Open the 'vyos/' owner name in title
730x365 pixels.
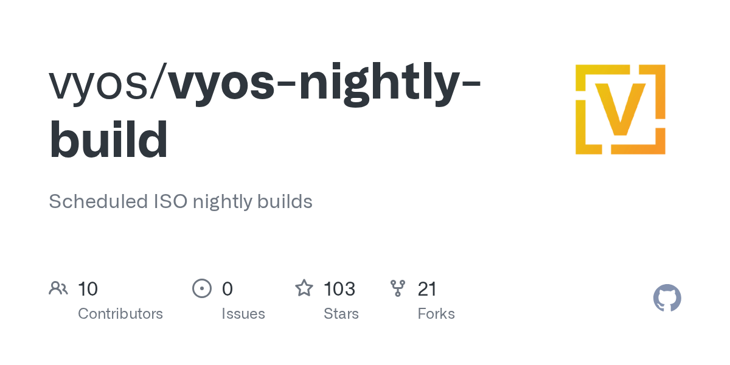tap(108, 84)
